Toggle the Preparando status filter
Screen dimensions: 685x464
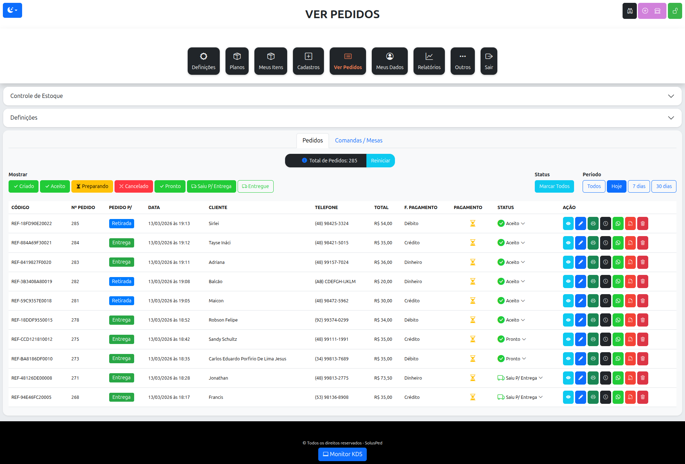[92, 186]
